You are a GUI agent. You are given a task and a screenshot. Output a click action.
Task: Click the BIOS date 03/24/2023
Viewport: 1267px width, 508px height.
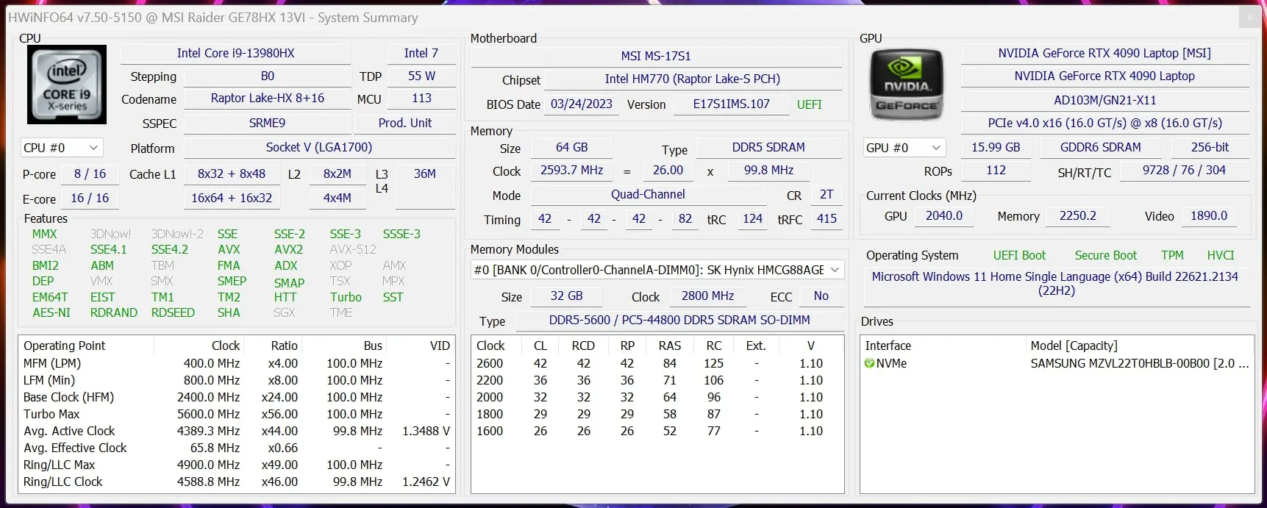click(582, 104)
